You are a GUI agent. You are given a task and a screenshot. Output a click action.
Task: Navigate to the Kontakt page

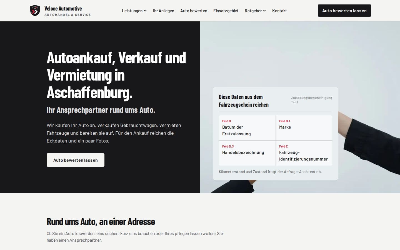[279, 11]
